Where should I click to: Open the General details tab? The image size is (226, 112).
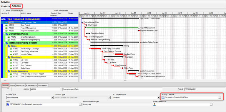pos(6,85)
